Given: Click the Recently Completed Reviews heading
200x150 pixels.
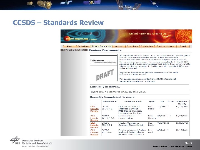Looking at the screenshot, I should (112, 97).
